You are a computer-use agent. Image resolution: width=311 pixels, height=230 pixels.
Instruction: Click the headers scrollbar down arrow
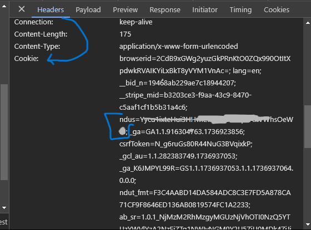(308, 224)
